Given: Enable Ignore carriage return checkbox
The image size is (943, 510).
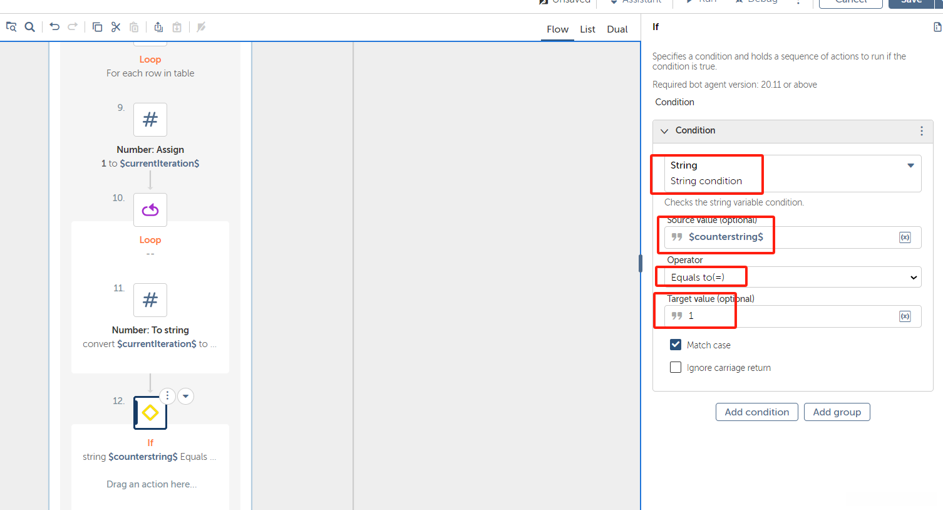Looking at the screenshot, I should click(676, 367).
